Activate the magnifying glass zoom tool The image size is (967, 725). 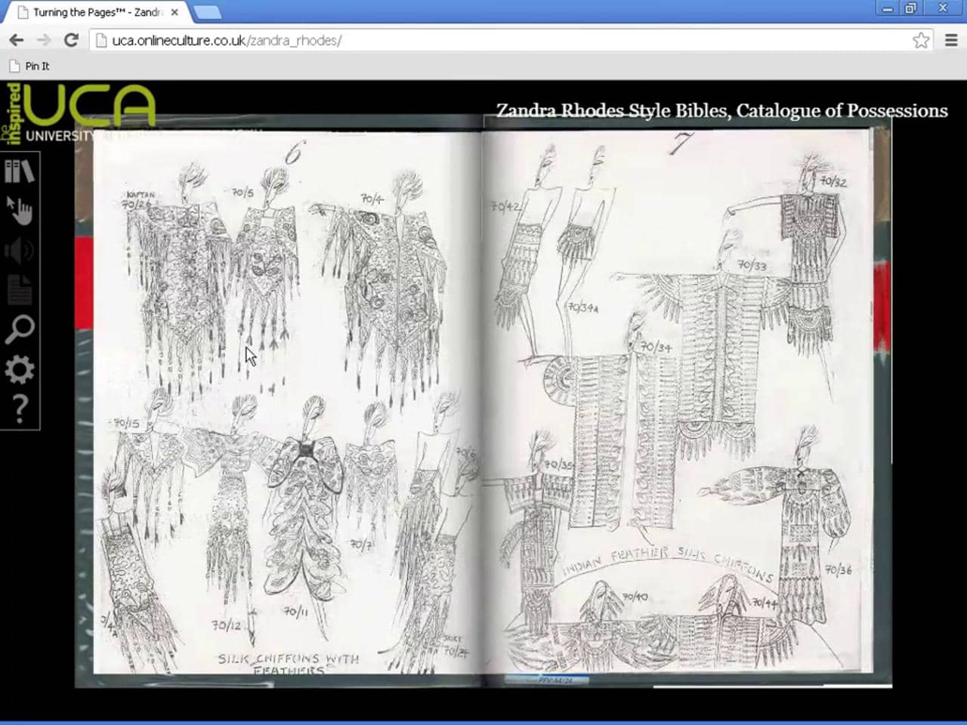[x=20, y=329]
